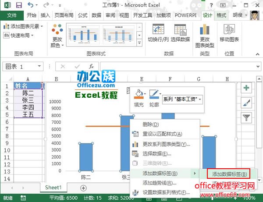Viewport: 263px width, 202px height.
Task: Click the Name Box showing 图表 1
Action: tap(20, 66)
